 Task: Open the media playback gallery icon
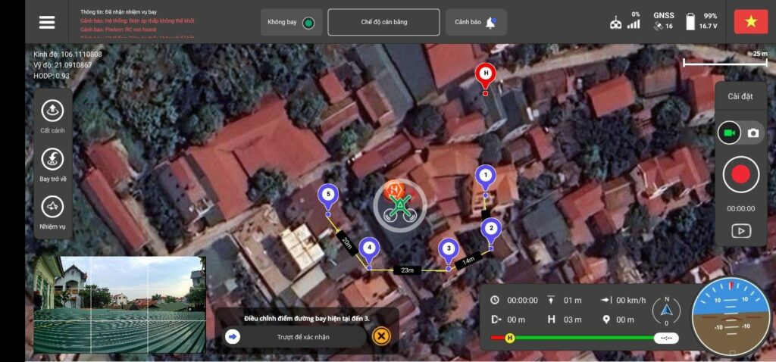pyautogui.click(x=741, y=231)
